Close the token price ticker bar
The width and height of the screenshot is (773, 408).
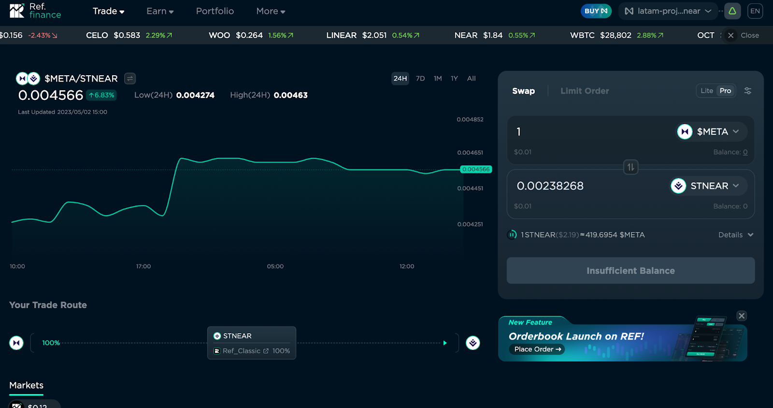point(744,35)
